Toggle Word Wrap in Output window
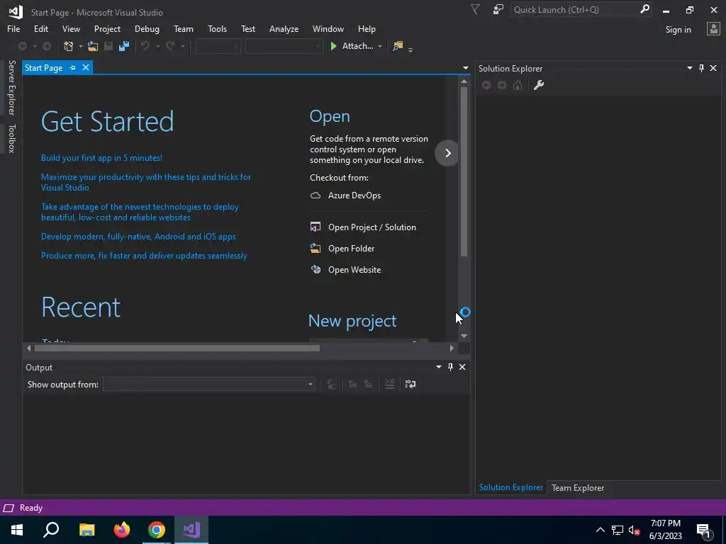This screenshot has height=544, width=726. (411, 384)
